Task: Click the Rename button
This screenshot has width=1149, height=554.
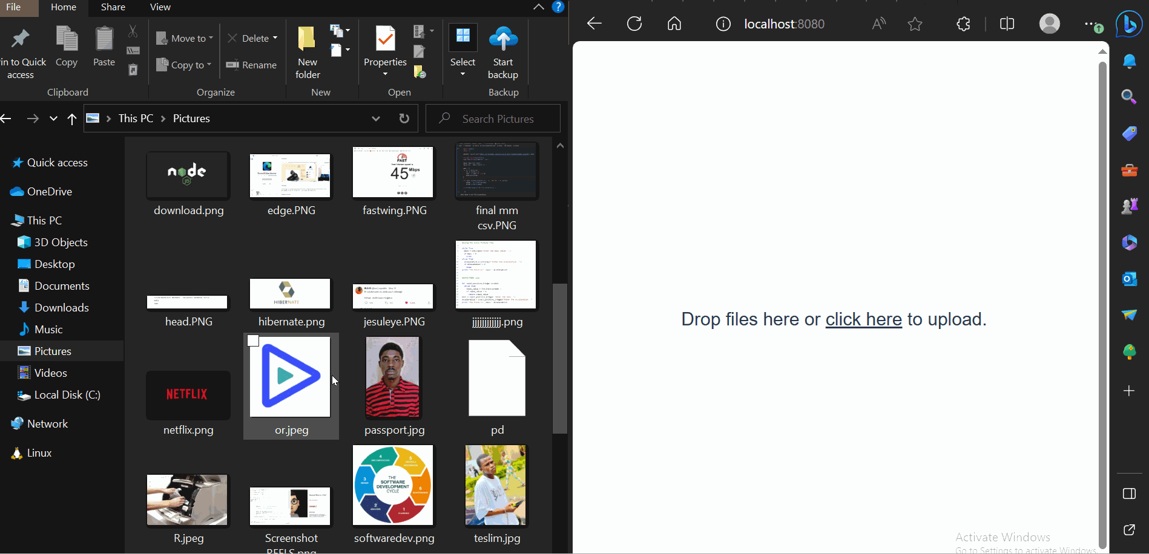Action: (251, 65)
